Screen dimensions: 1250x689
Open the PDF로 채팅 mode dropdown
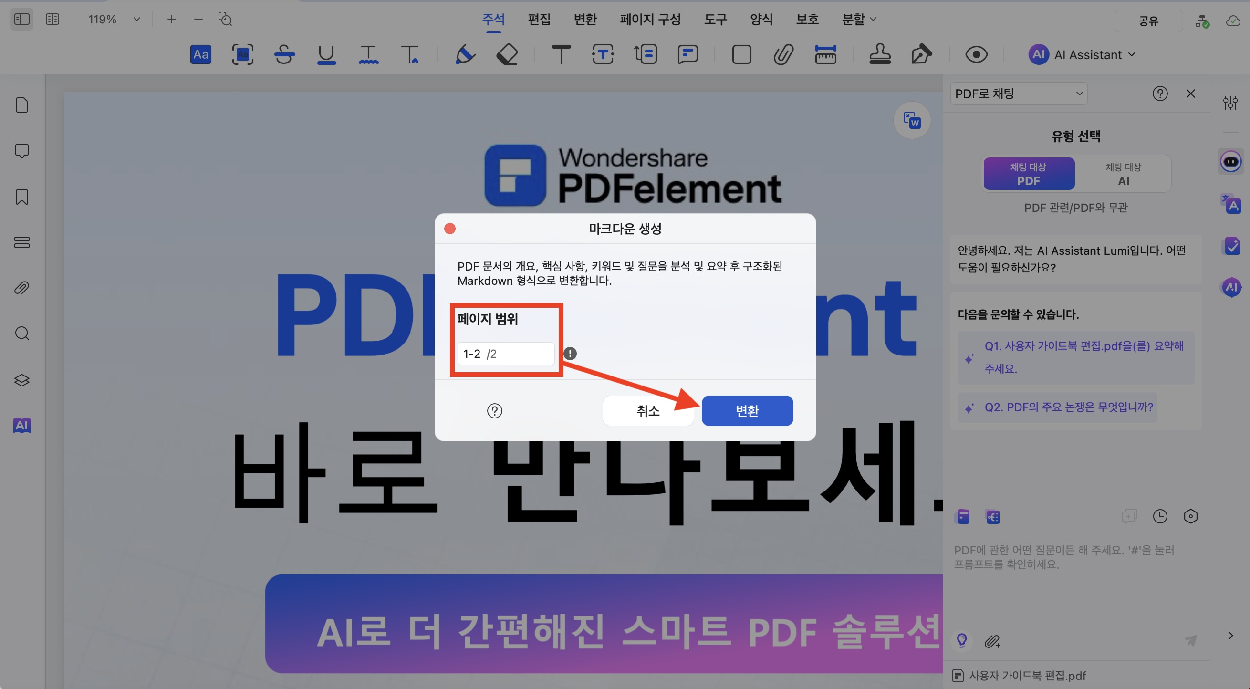pyautogui.click(x=1019, y=93)
